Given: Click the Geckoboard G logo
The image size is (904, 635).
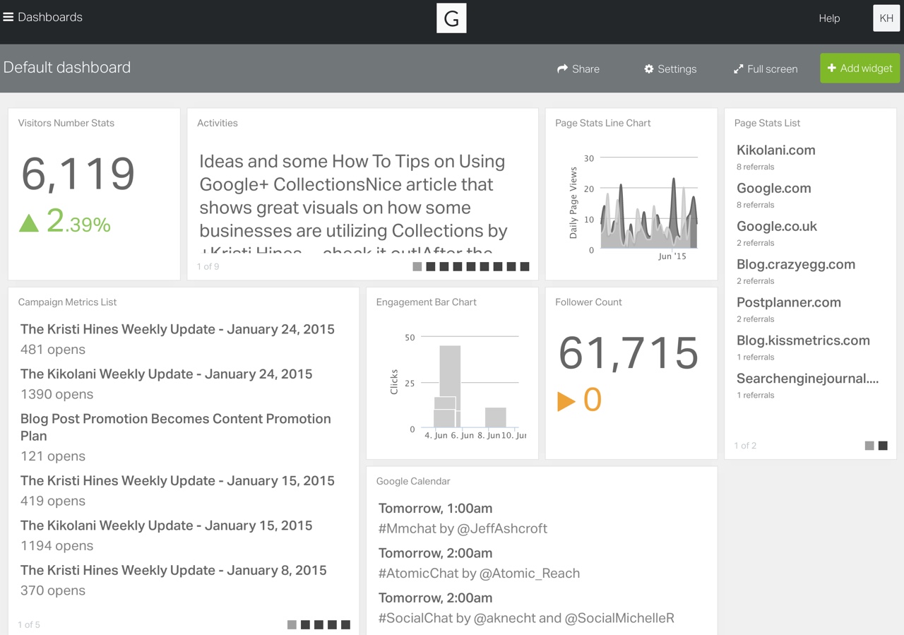Looking at the screenshot, I should point(451,18).
